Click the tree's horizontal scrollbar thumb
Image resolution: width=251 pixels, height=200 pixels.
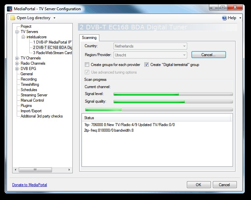click(x=35, y=170)
